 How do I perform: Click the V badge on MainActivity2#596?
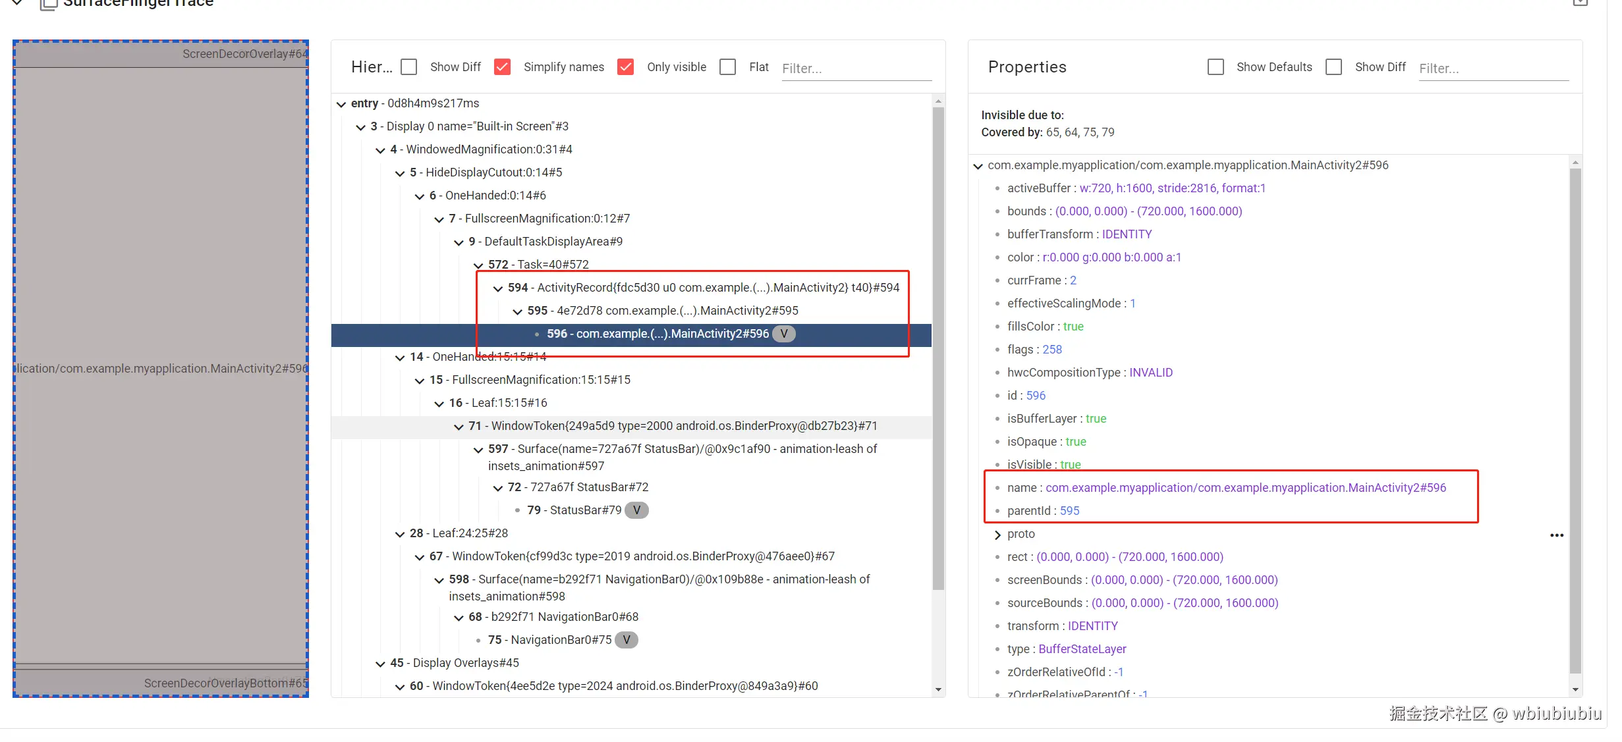[x=783, y=334]
